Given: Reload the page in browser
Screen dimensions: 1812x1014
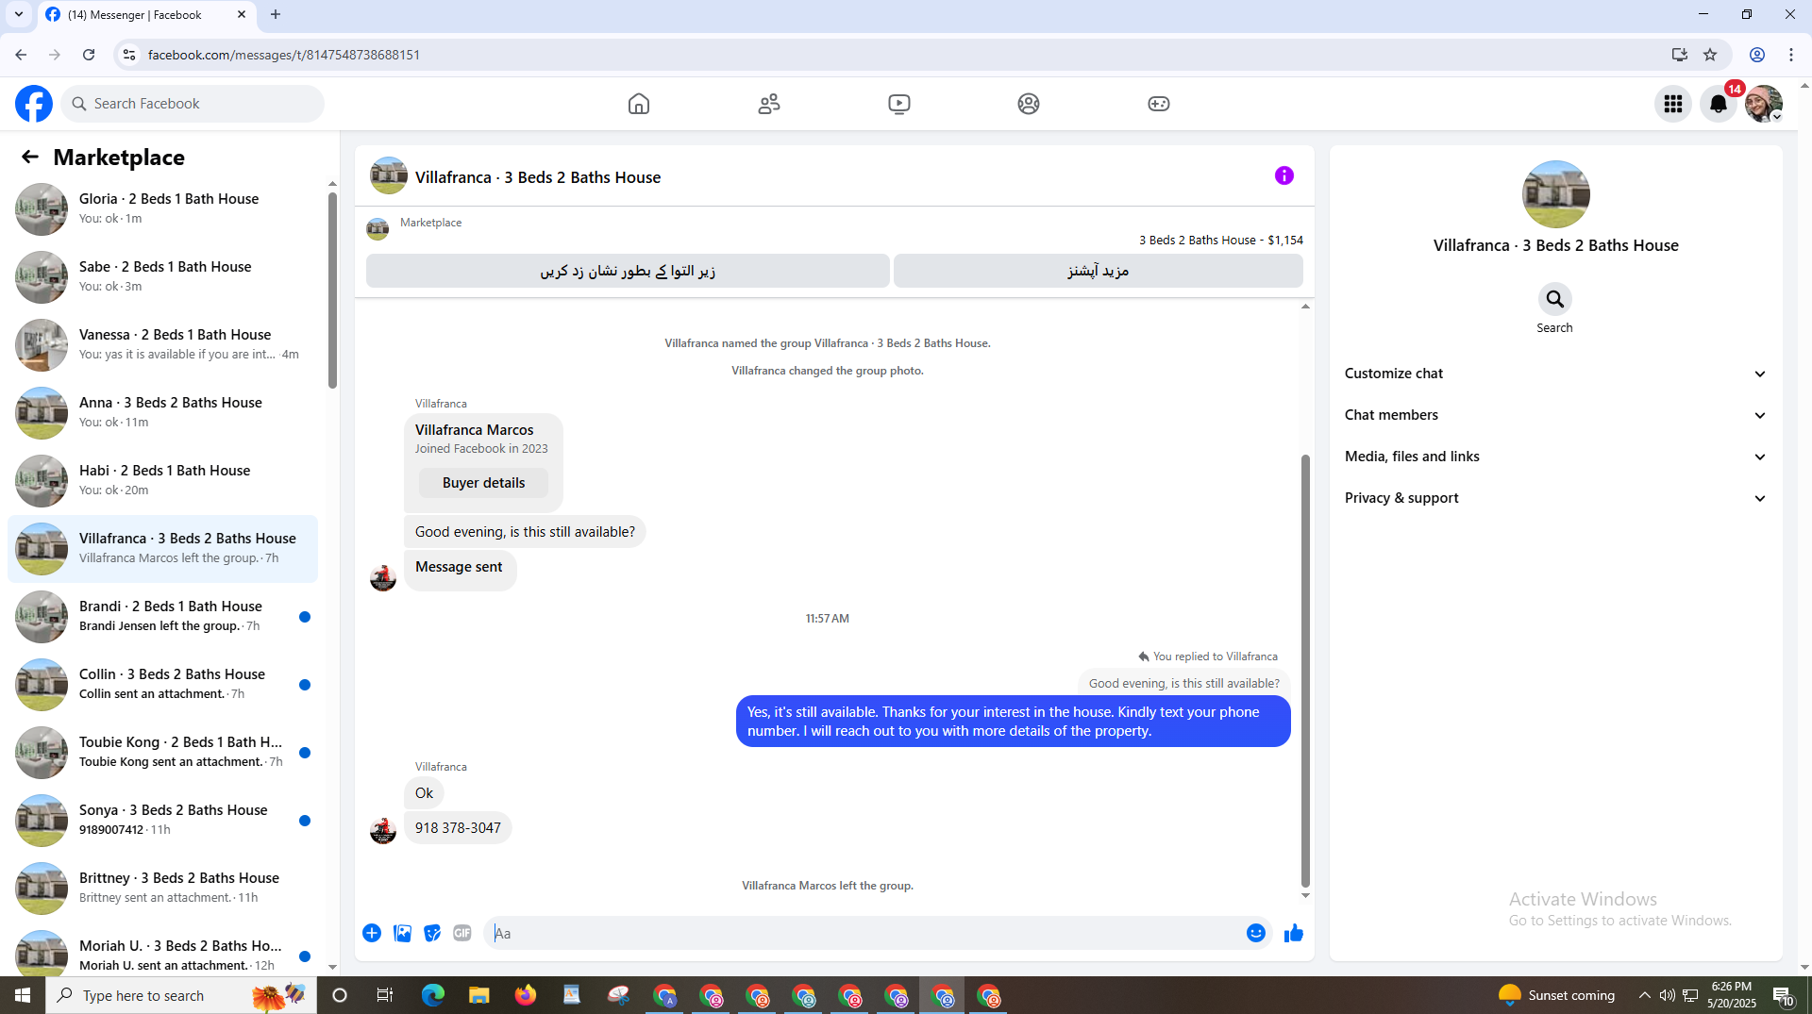Looking at the screenshot, I should point(89,55).
